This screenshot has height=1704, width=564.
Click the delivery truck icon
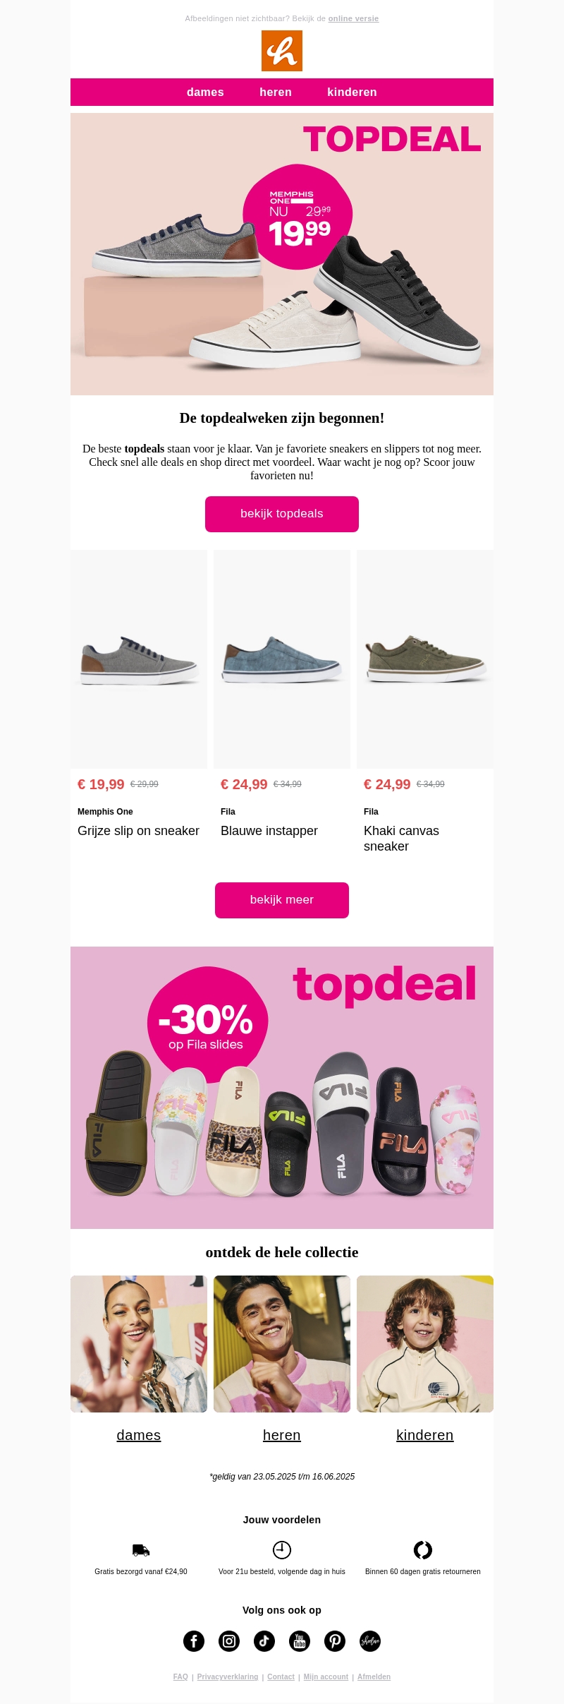pyautogui.click(x=141, y=1550)
